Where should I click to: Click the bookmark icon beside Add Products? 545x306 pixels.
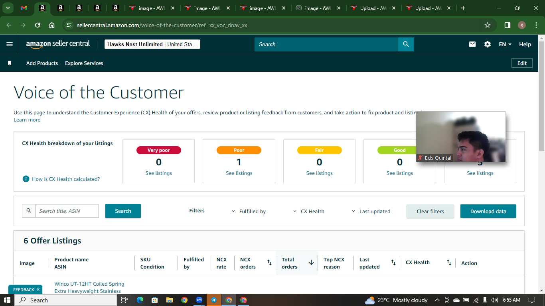[x=10, y=63]
